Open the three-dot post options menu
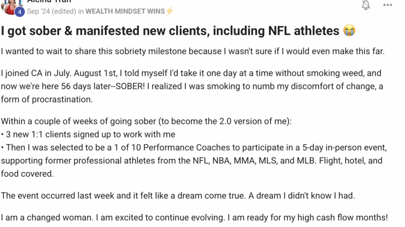Image resolution: width=405 pixels, height=227 pixels. tap(387, 5)
